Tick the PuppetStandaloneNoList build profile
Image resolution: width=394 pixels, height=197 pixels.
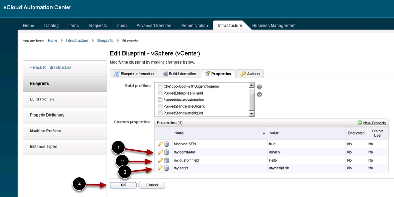tap(160, 113)
